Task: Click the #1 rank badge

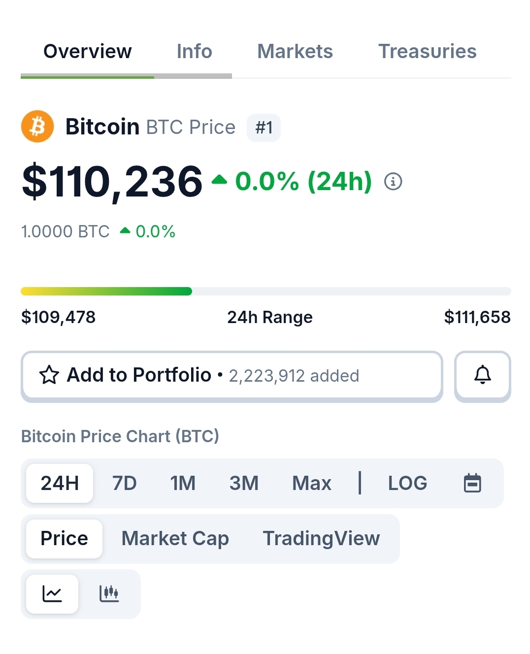Action: coord(264,128)
